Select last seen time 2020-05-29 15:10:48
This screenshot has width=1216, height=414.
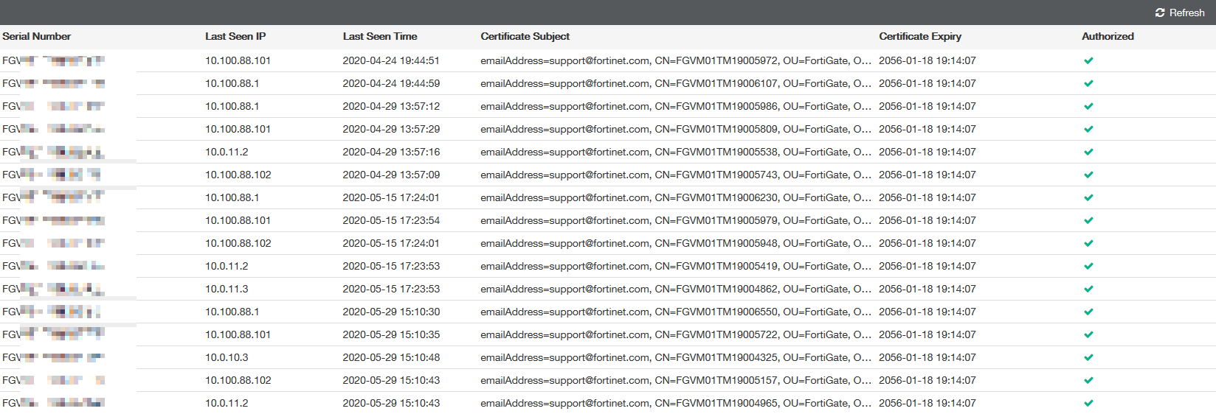tap(391, 357)
